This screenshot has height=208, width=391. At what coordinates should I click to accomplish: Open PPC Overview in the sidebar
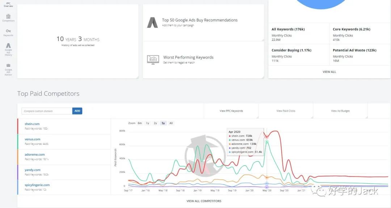click(x=8, y=5)
